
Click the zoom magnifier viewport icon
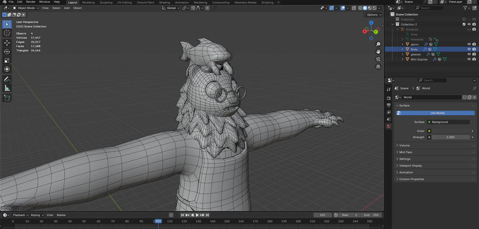tap(378, 45)
